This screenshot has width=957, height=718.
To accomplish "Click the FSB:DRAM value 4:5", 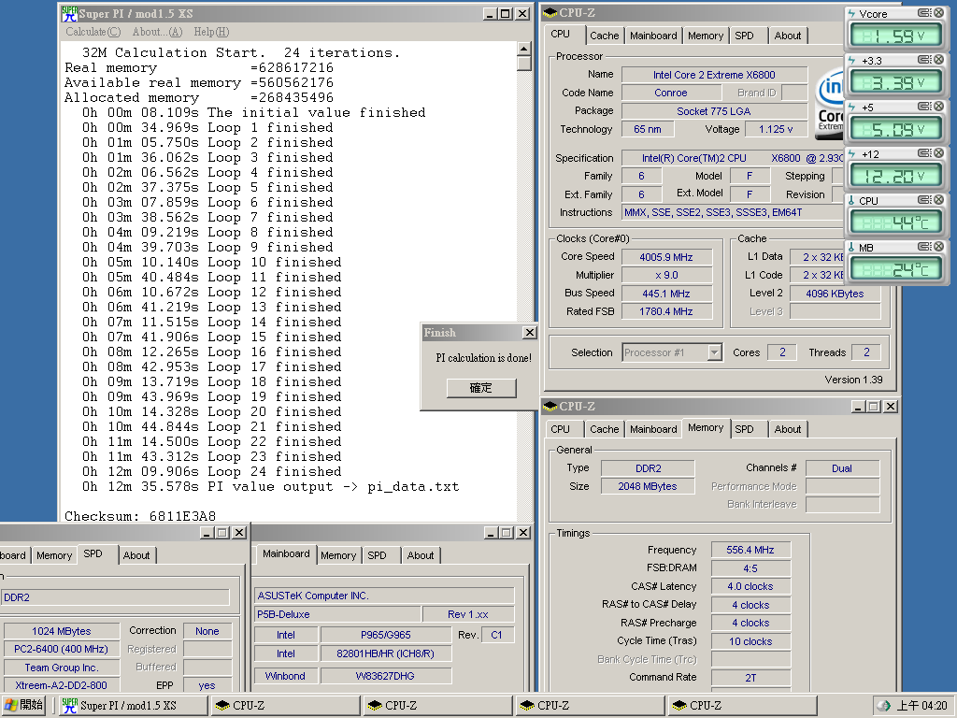I will [x=750, y=568].
